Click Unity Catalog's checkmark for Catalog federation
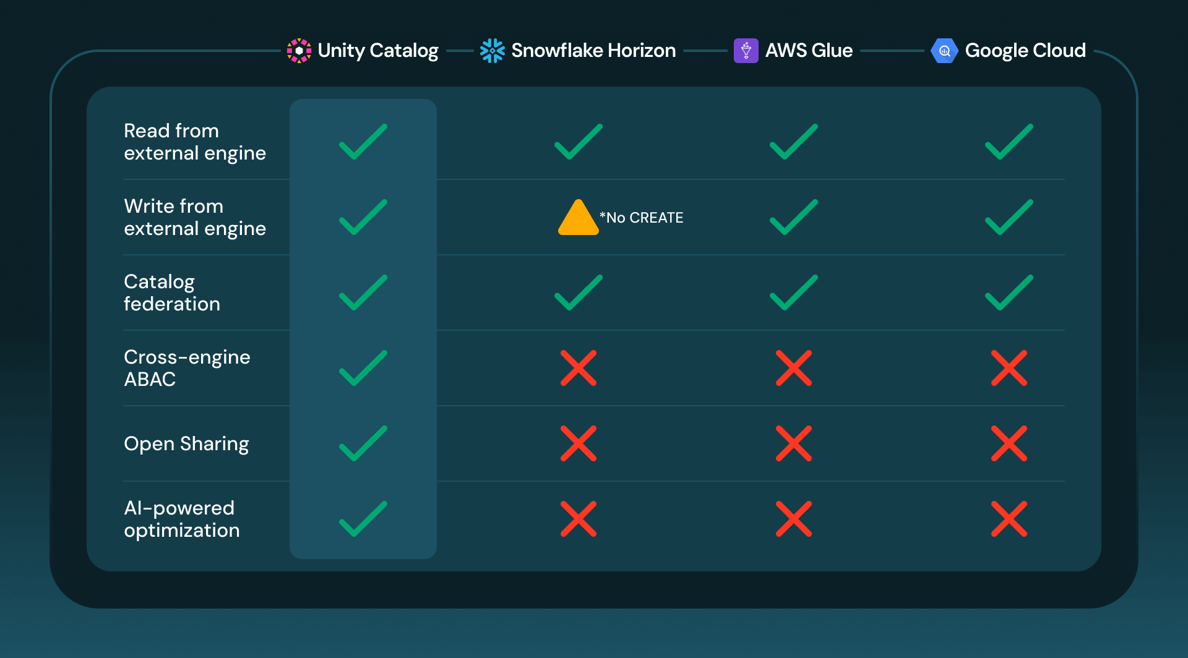 363,293
